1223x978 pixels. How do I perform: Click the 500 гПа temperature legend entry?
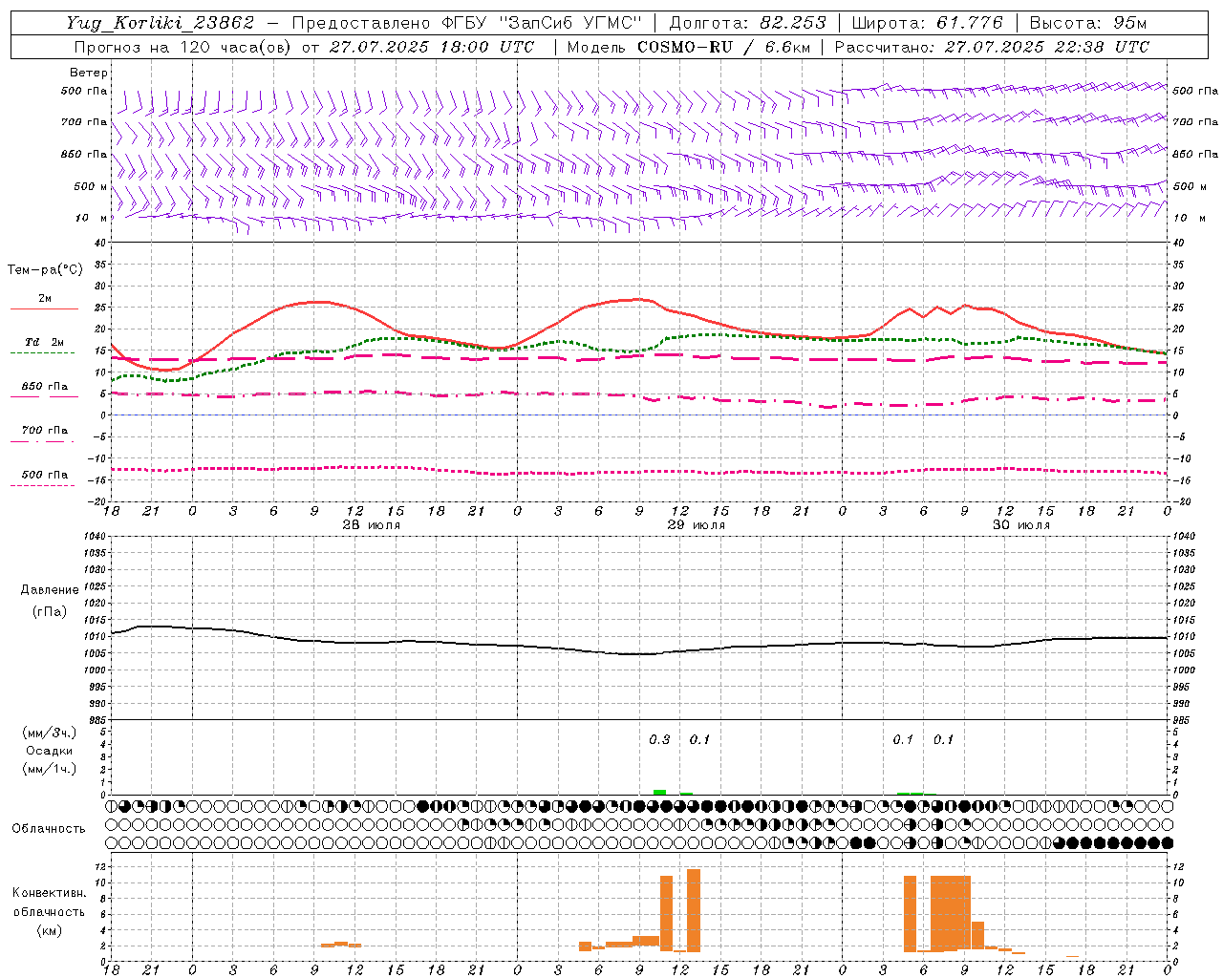click(x=45, y=475)
